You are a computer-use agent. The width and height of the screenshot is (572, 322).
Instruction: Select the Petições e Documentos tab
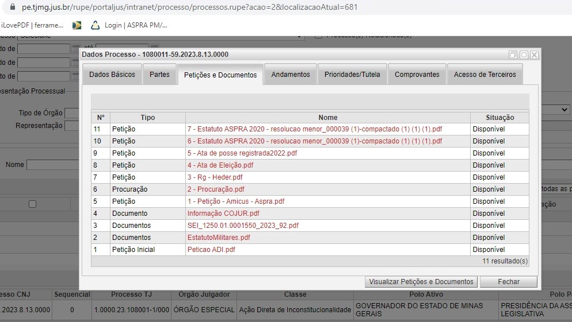[220, 75]
